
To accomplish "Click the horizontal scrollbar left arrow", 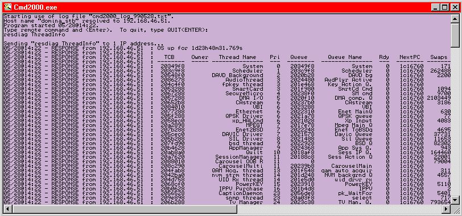I will point(7,209).
